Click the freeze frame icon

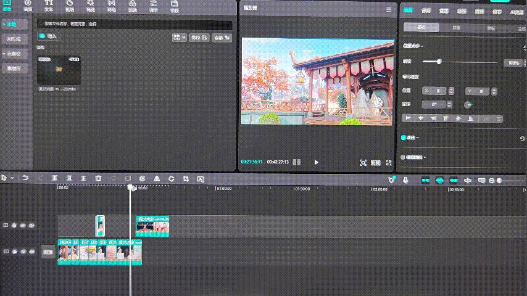point(128,178)
